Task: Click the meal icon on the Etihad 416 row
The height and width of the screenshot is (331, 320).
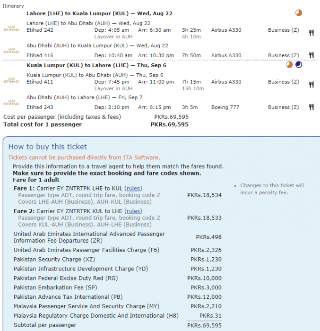Action: coord(311,55)
